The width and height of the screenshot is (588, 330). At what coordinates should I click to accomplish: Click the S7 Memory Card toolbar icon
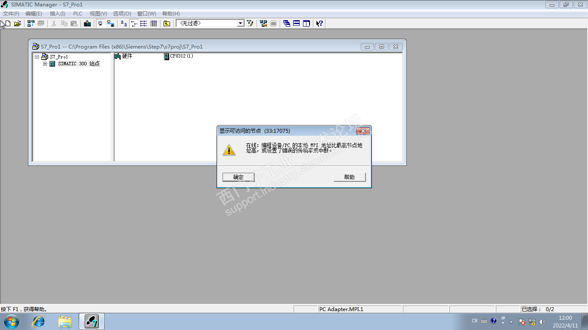pos(41,23)
